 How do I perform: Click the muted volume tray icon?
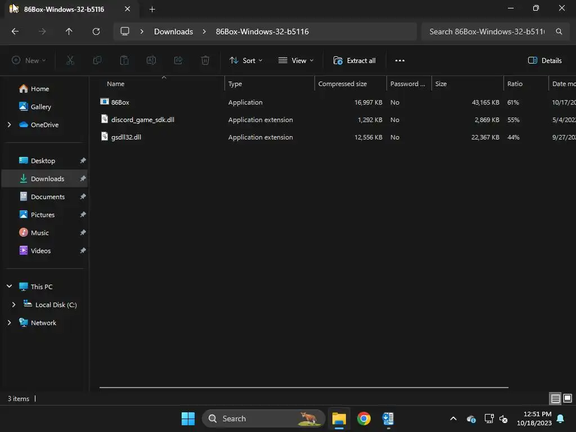(x=503, y=418)
